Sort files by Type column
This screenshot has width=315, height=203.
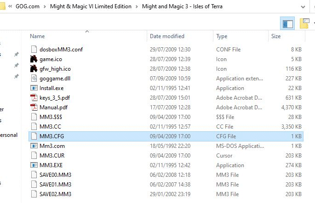point(222,36)
